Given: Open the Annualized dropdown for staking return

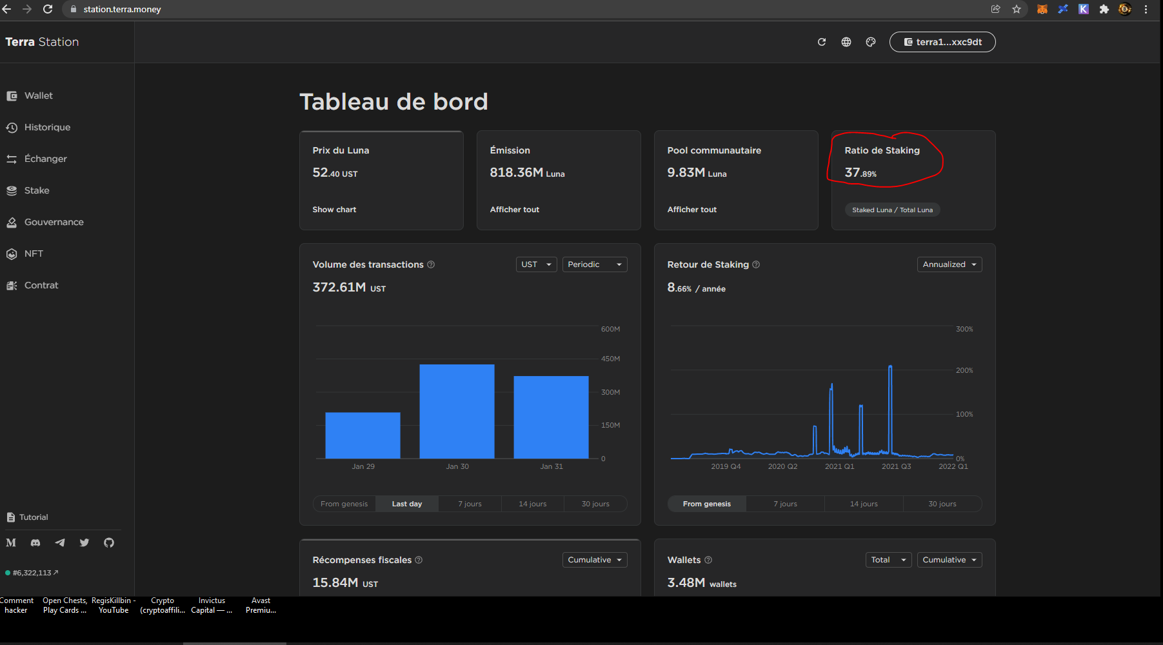Looking at the screenshot, I should [949, 264].
